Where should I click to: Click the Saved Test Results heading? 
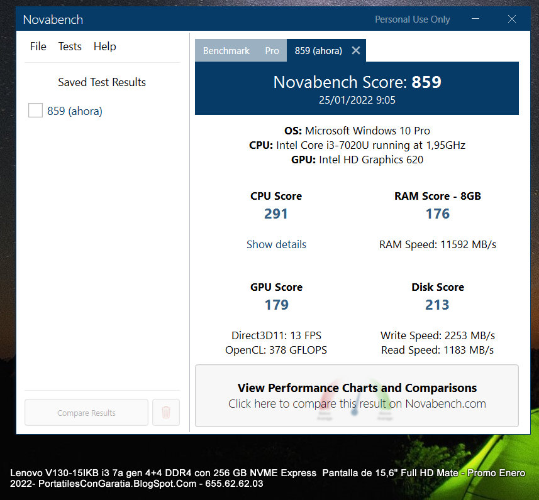(x=102, y=82)
